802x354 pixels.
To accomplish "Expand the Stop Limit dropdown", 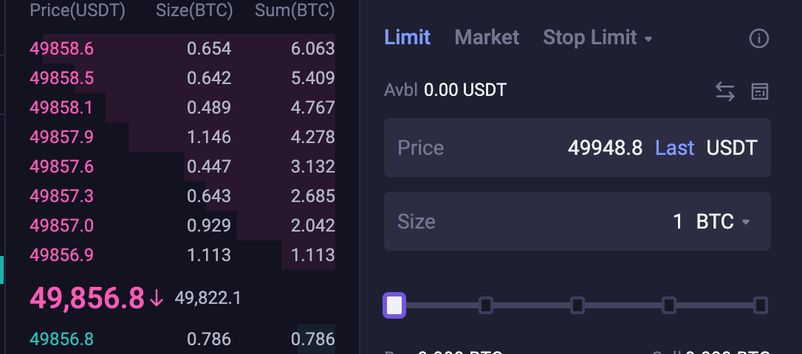I will pyautogui.click(x=597, y=38).
